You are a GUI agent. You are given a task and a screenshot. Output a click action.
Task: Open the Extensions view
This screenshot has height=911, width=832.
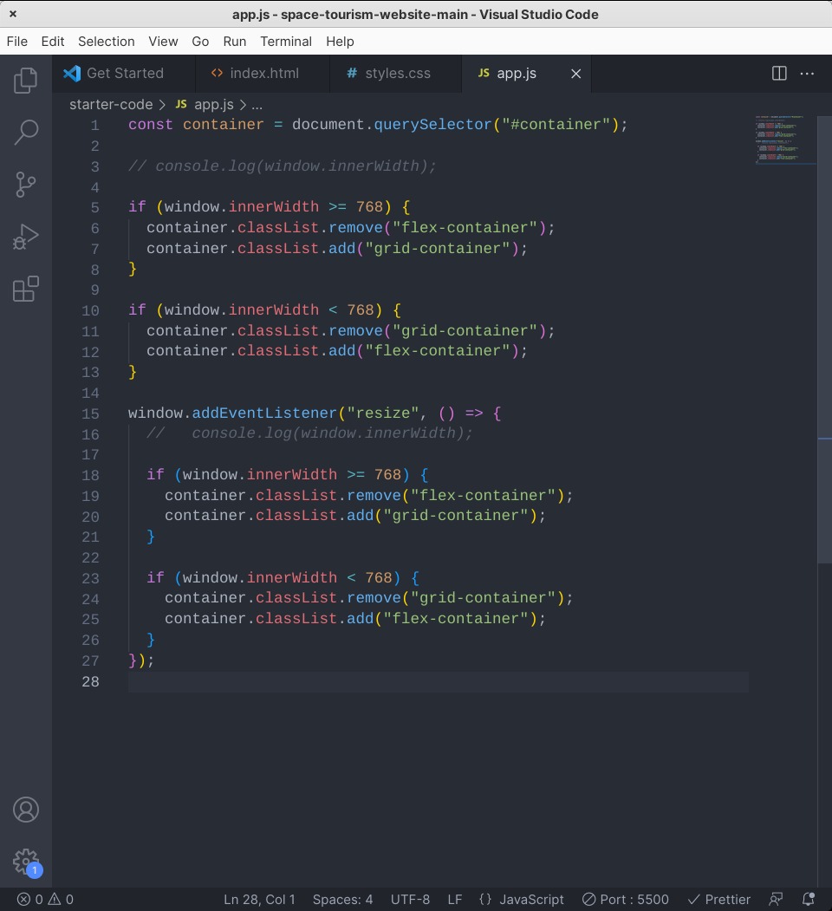26,289
